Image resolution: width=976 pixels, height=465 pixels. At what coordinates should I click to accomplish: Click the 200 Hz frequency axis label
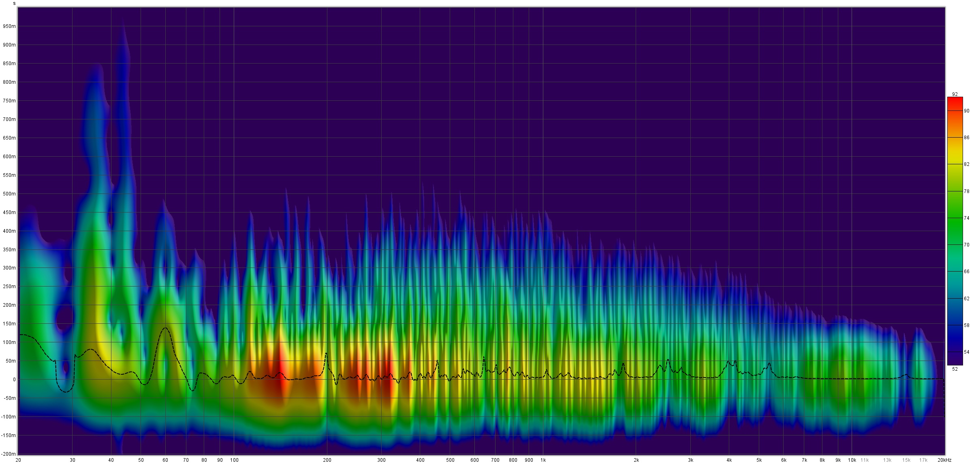(x=327, y=460)
